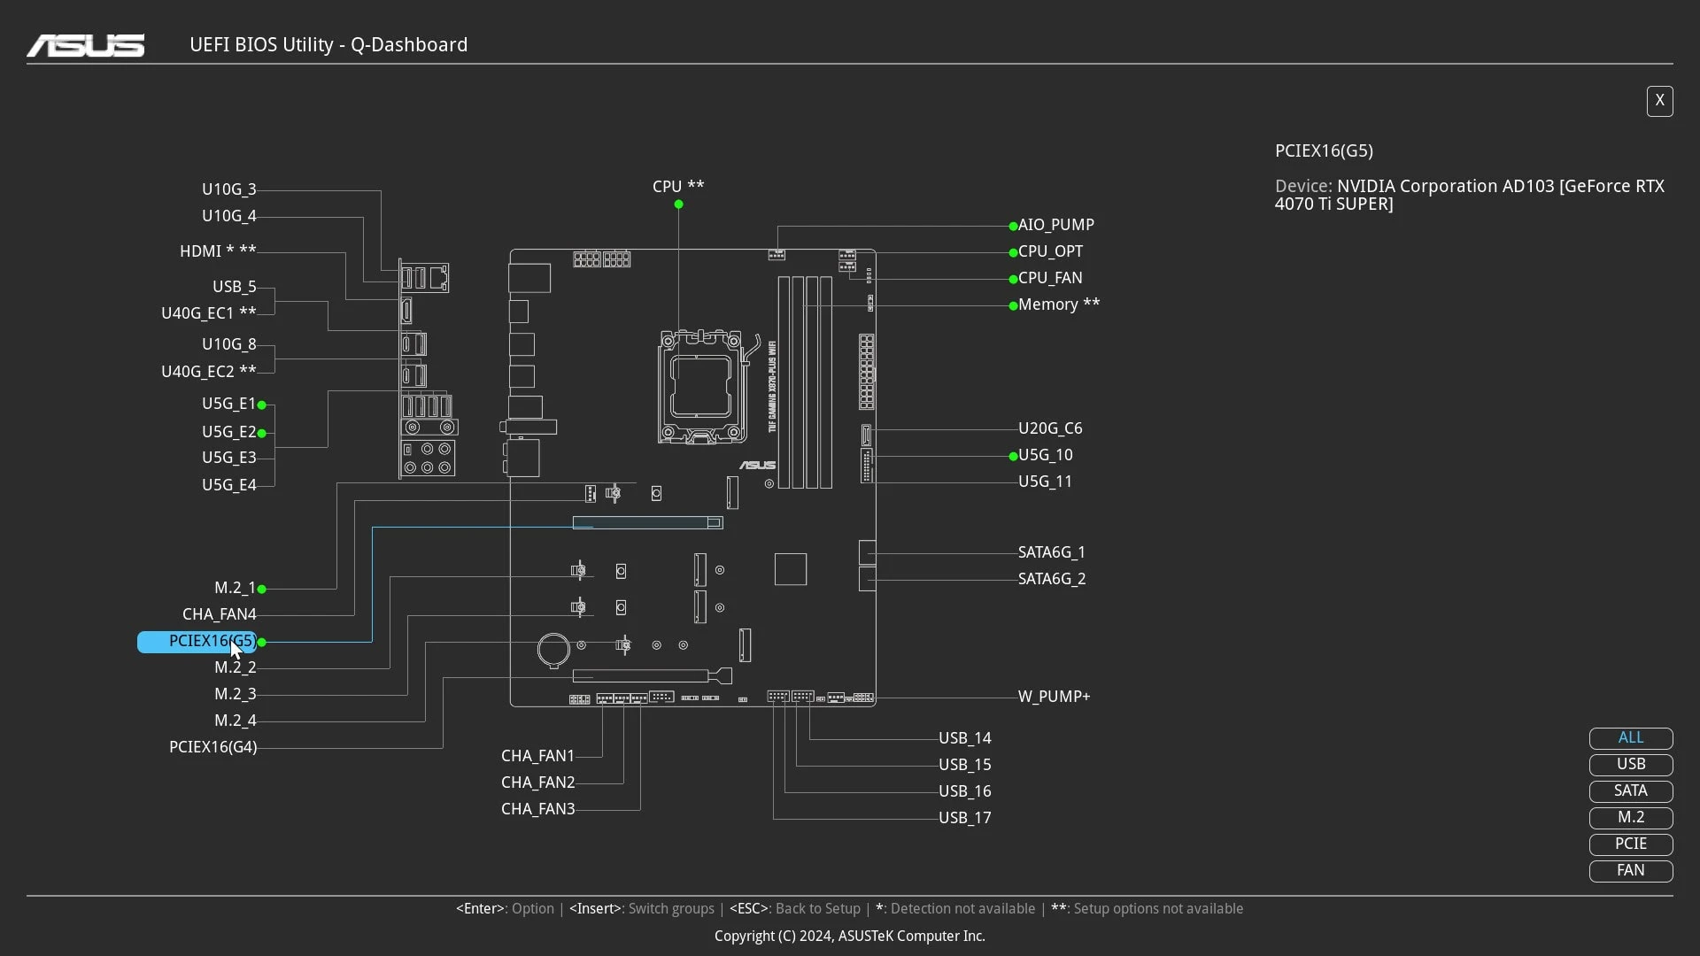The width and height of the screenshot is (1700, 956).
Task: Click the U10G_4 port label
Action: (x=228, y=216)
